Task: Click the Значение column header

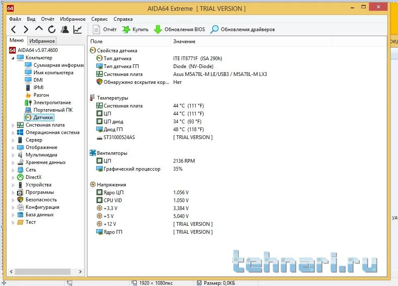Action: click(251, 42)
